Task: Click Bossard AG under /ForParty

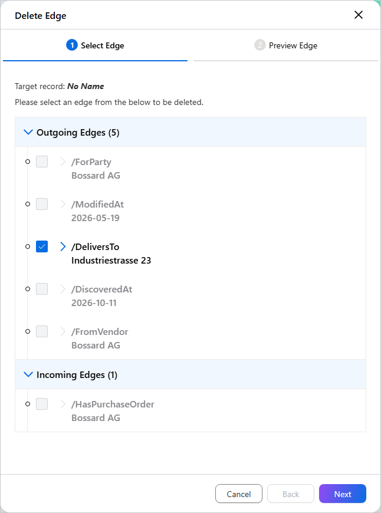Action: coord(96,176)
